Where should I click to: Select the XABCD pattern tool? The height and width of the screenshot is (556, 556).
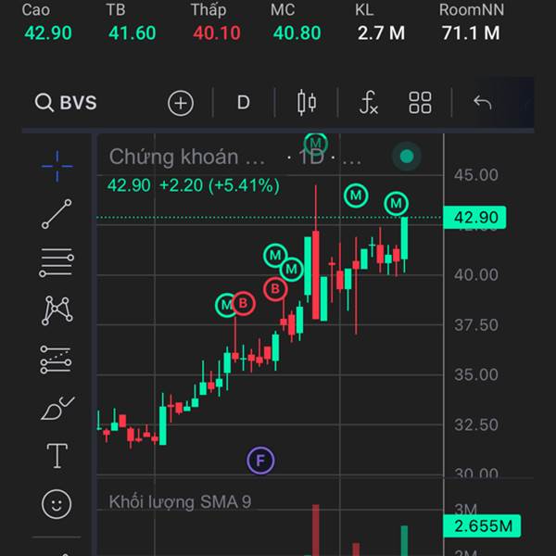pyautogui.click(x=57, y=310)
